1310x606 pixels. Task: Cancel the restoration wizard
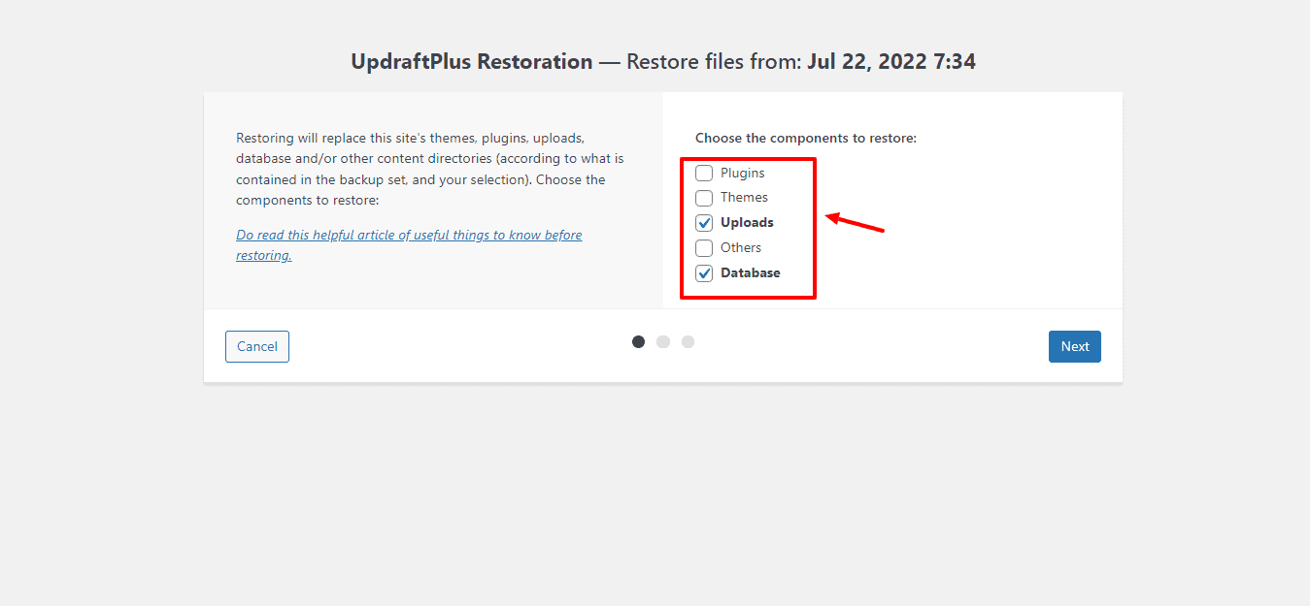[257, 347]
